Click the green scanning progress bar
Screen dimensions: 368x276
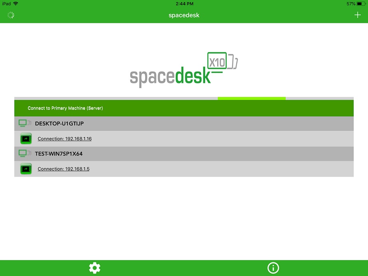pyautogui.click(x=251, y=99)
